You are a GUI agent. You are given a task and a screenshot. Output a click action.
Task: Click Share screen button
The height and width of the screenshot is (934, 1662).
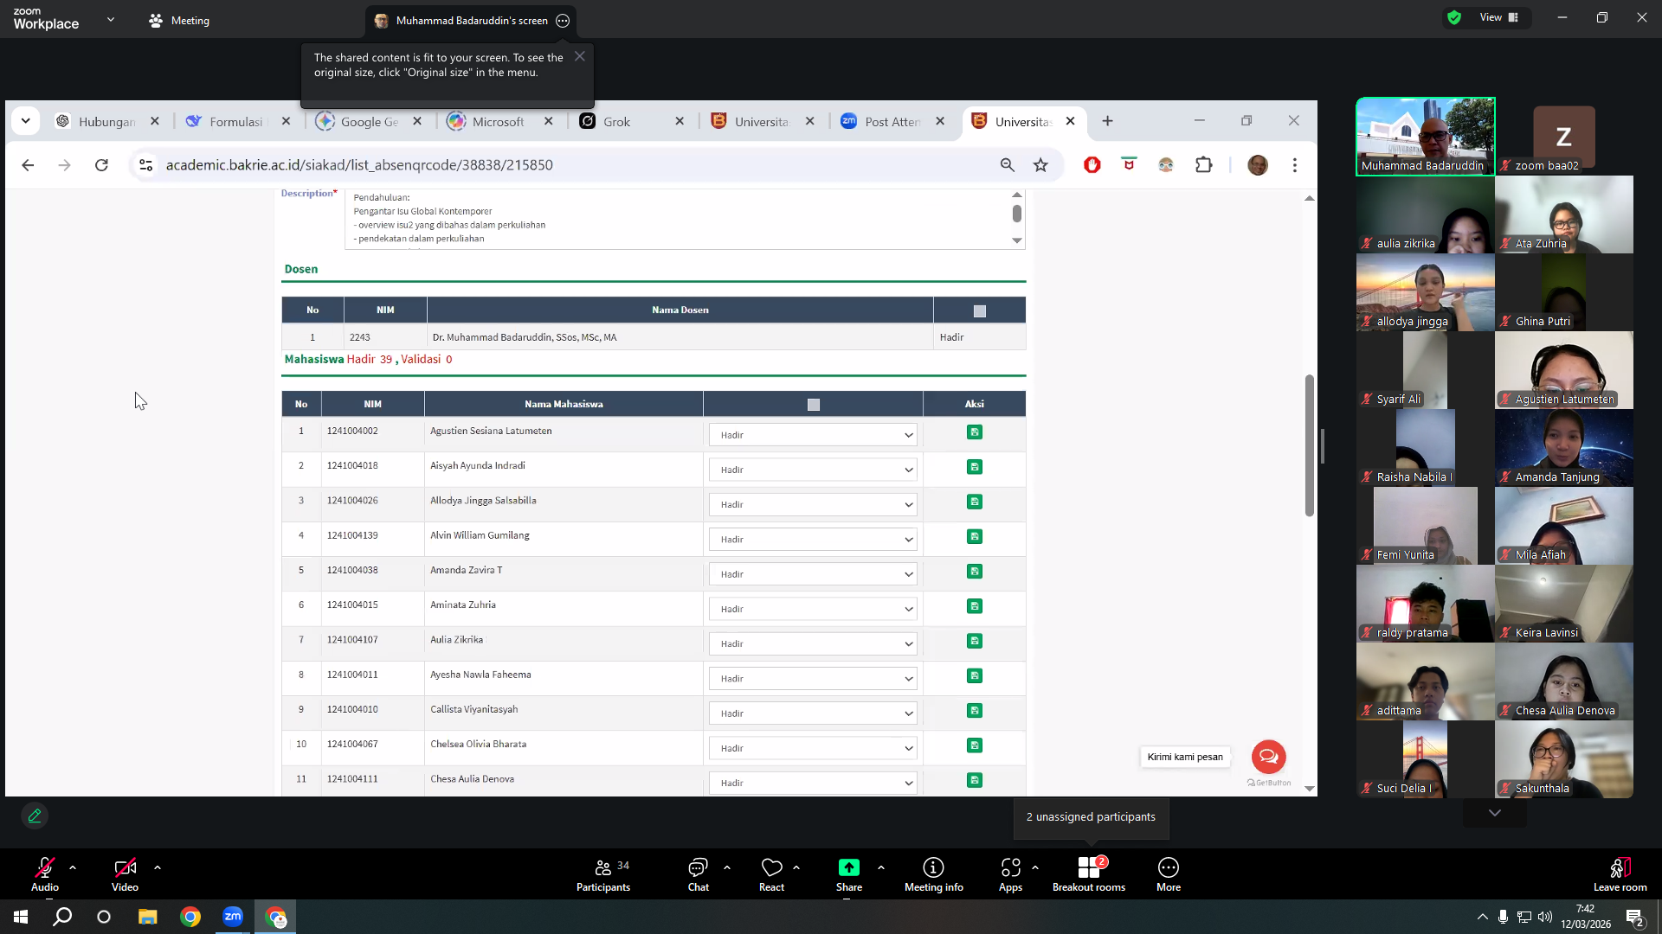click(x=849, y=874)
